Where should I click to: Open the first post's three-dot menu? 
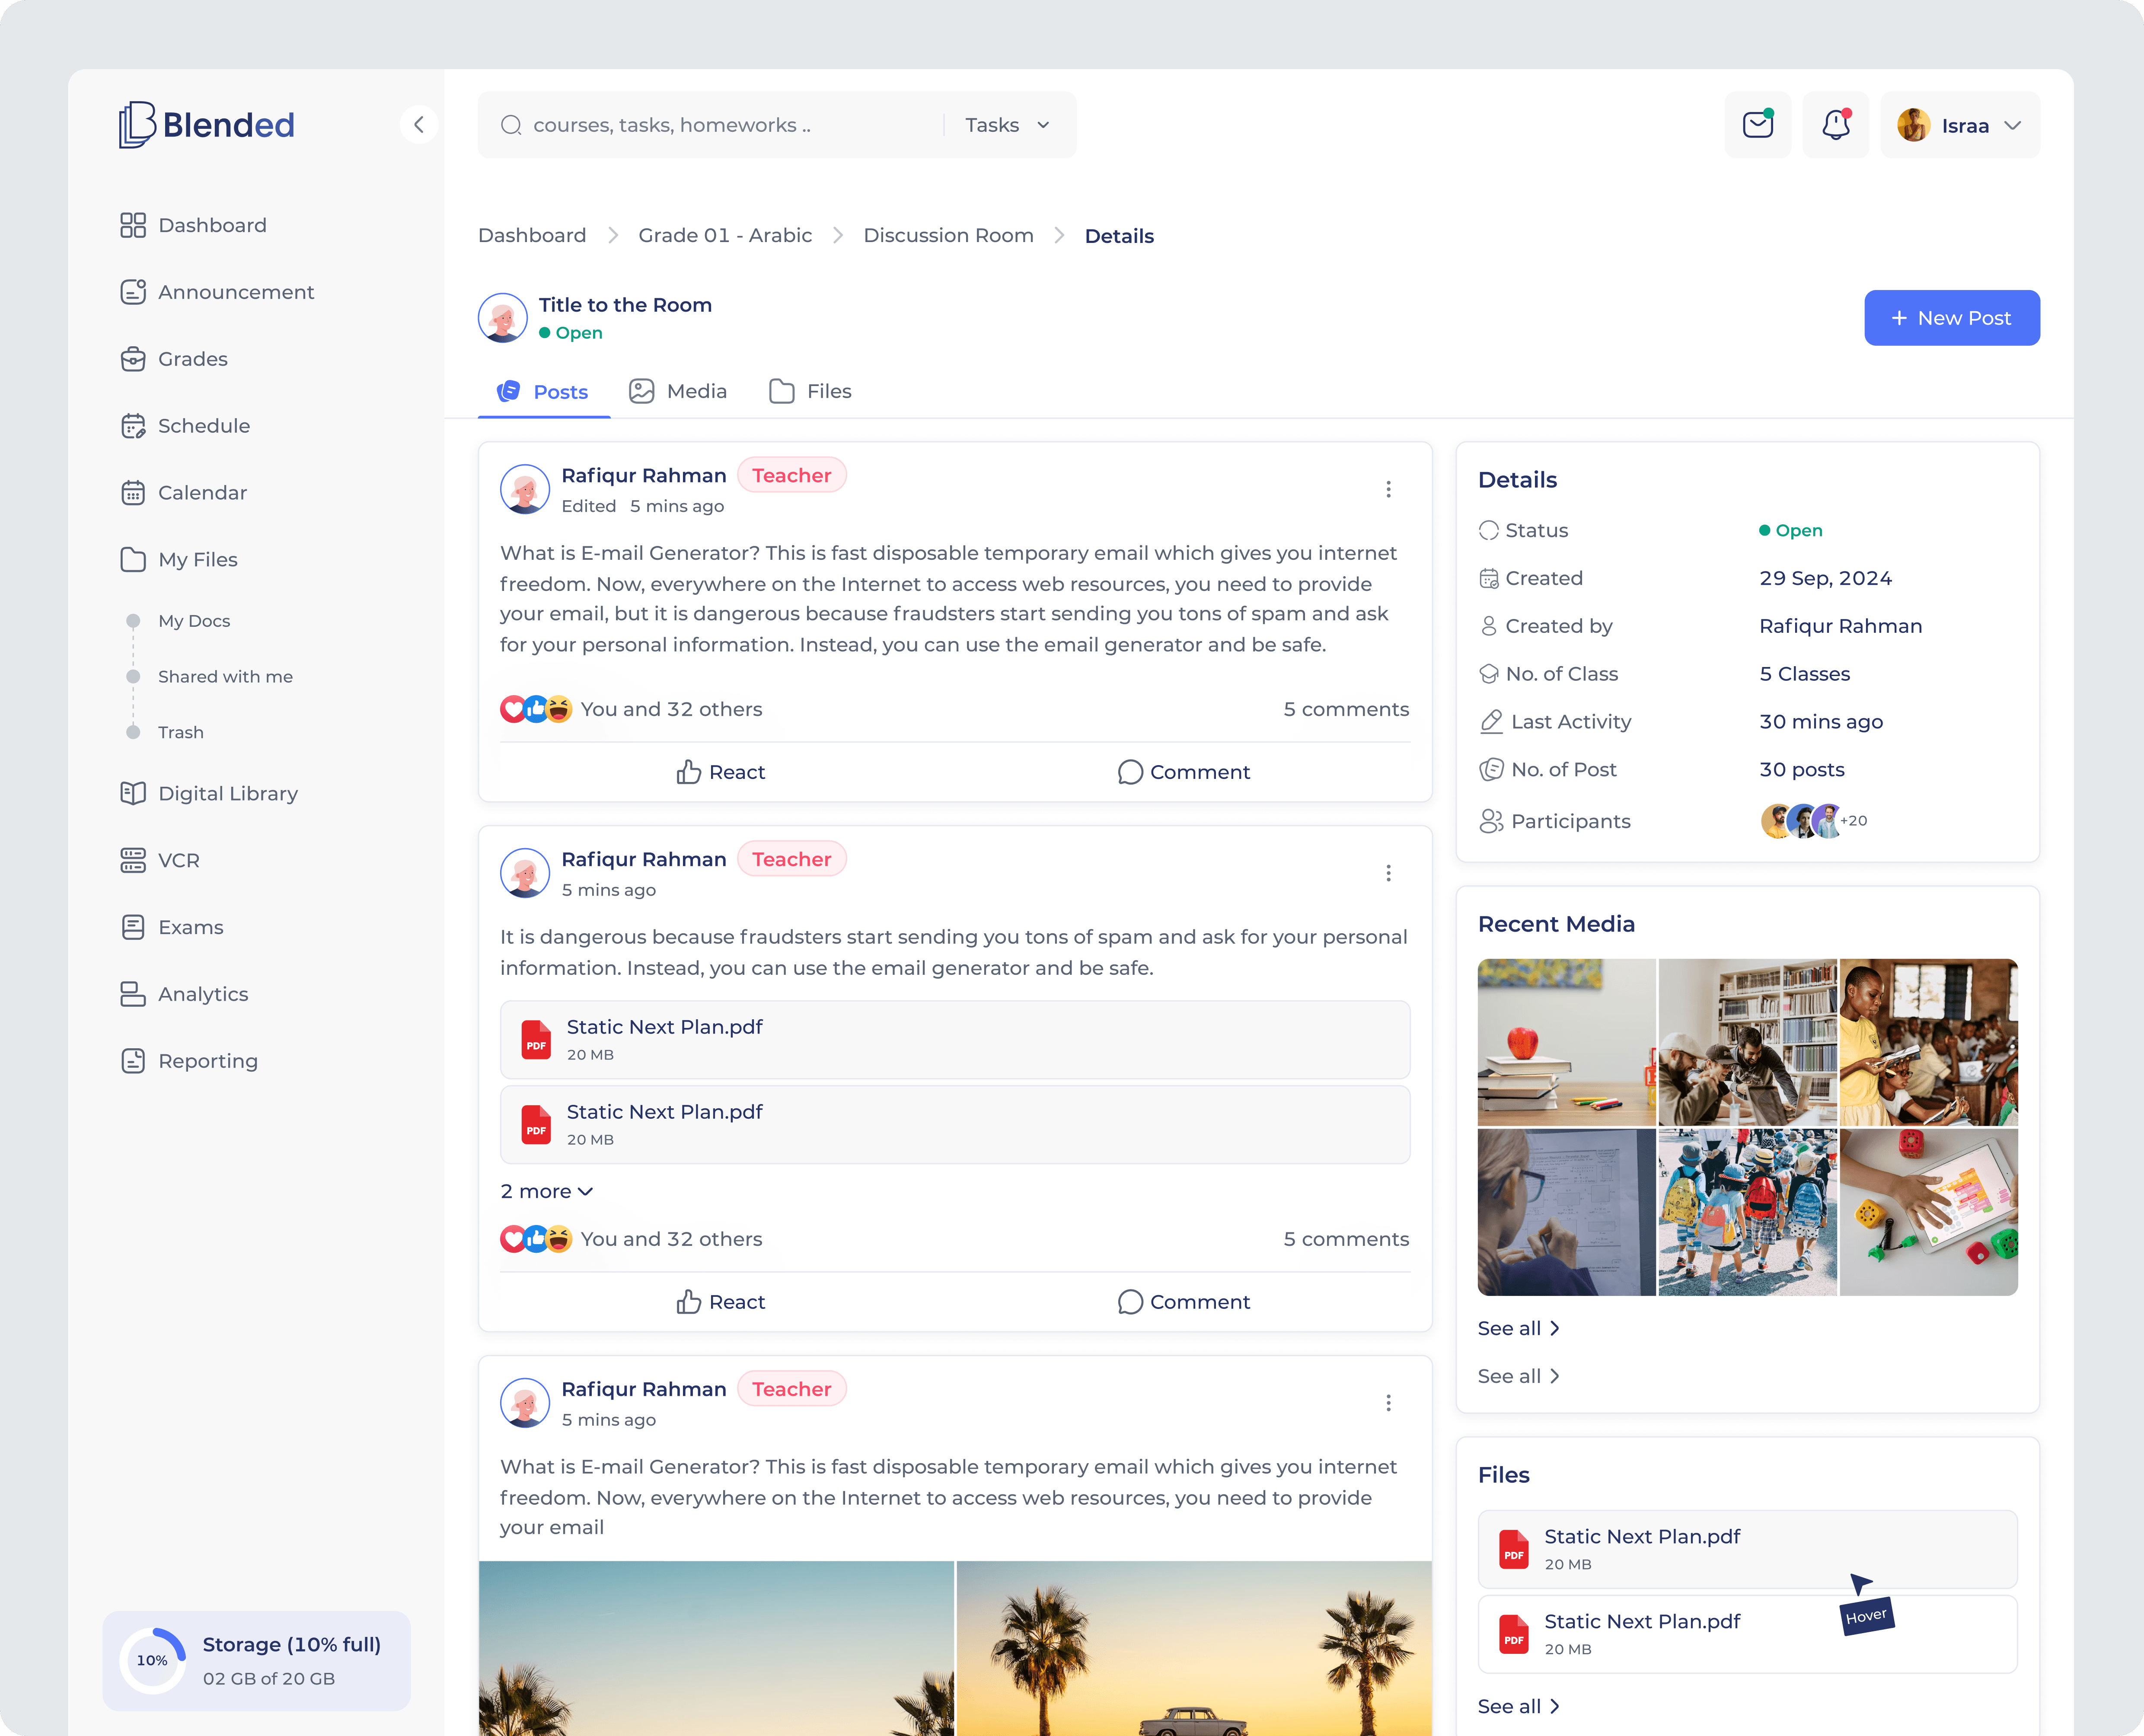click(1388, 489)
